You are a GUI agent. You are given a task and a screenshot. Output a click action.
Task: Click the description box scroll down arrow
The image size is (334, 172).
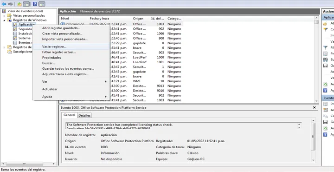tap(299, 127)
